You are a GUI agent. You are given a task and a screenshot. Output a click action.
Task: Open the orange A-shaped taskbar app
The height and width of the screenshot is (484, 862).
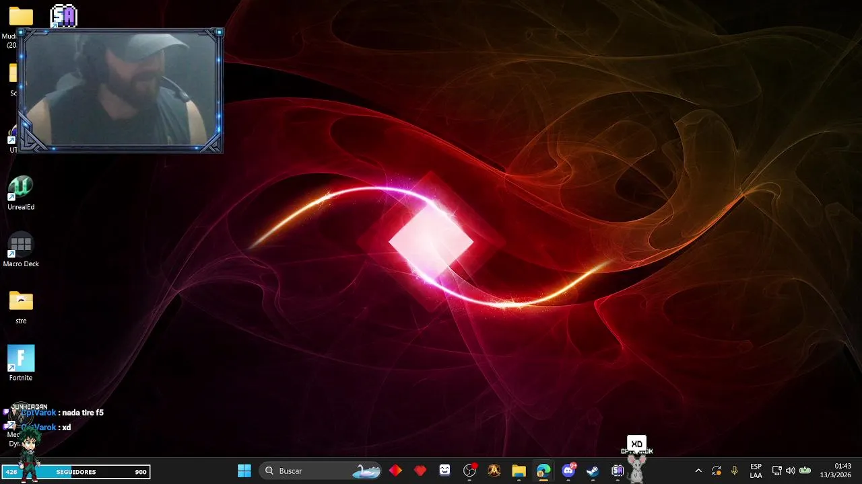tap(494, 471)
